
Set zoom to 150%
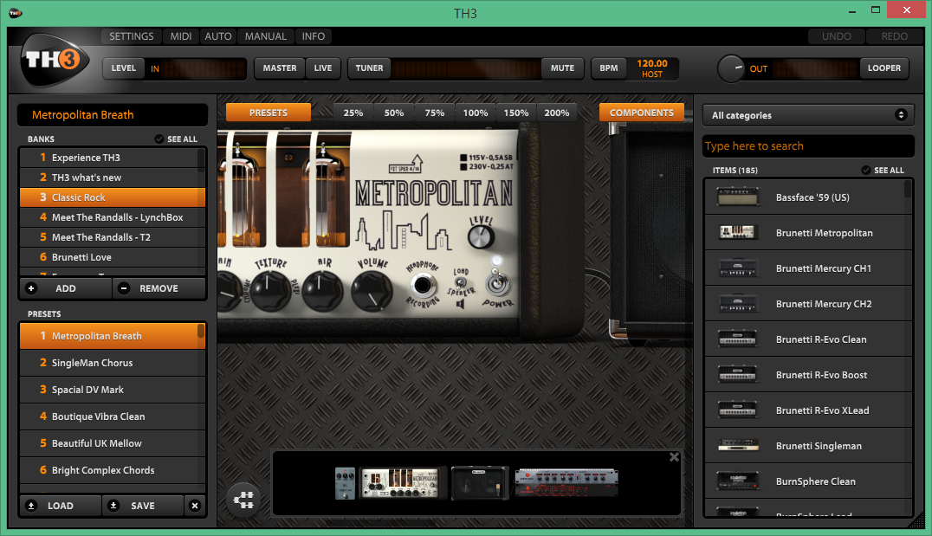516,113
